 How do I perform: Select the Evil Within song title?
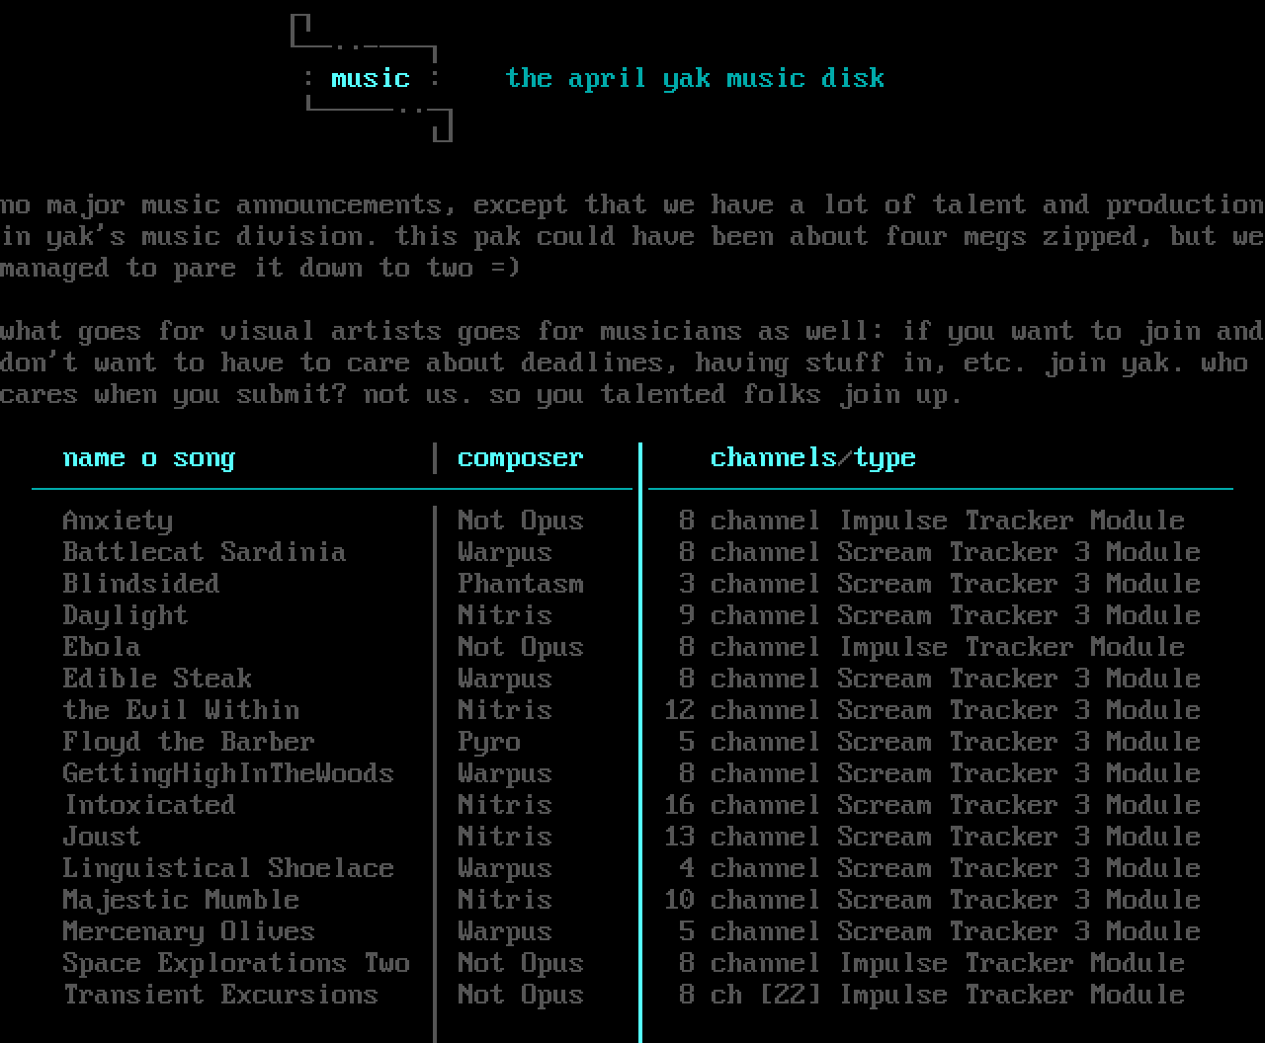[181, 710]
